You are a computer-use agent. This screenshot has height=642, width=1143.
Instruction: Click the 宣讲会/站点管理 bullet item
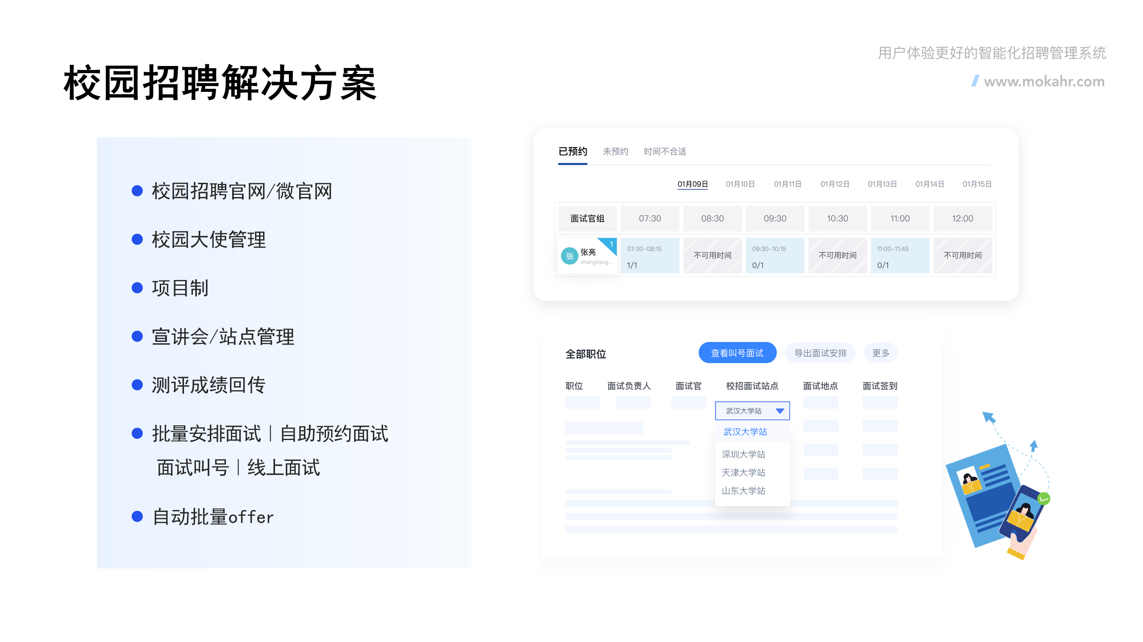coord(223,337)
